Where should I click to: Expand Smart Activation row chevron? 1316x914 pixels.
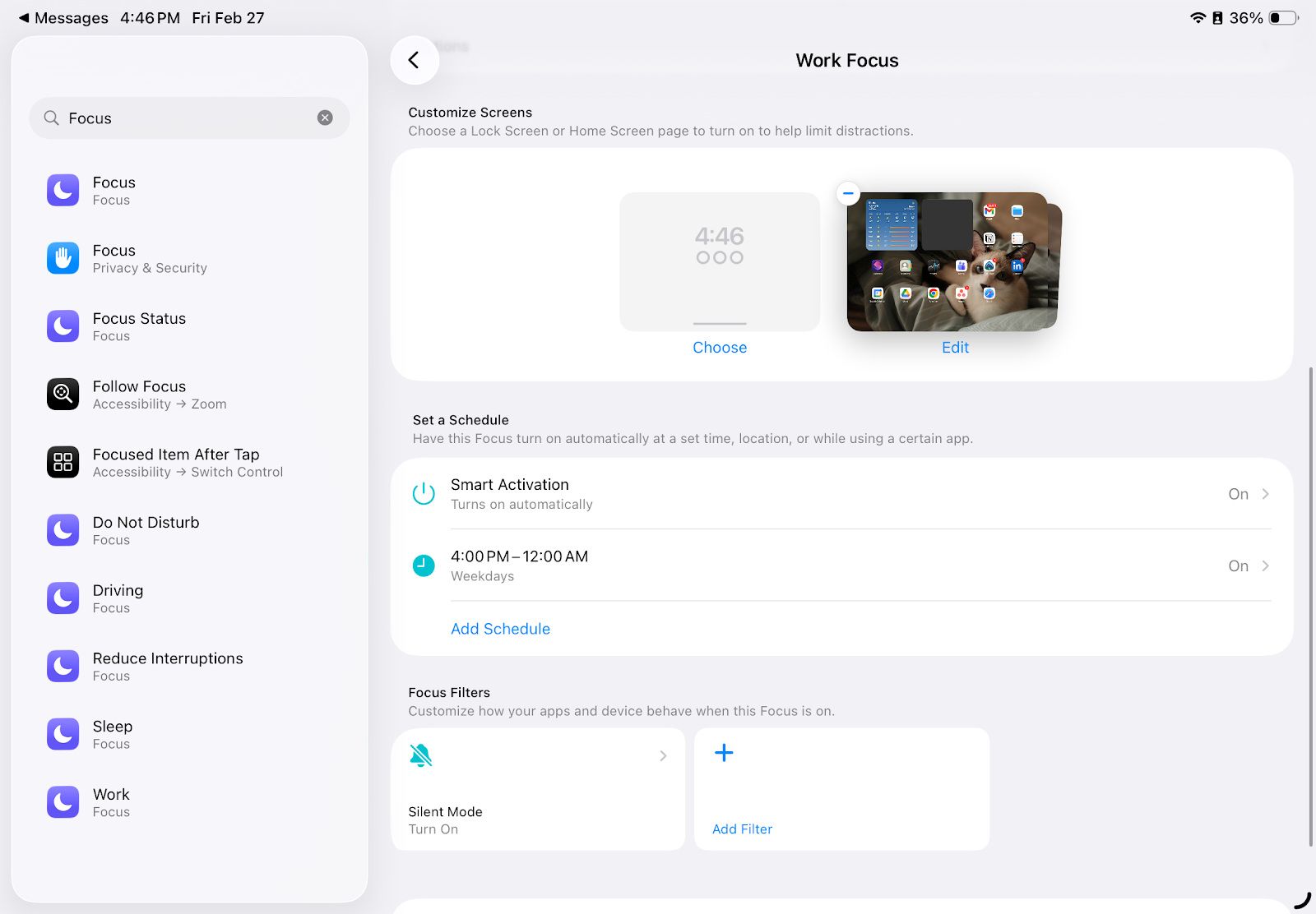pos(1266,494)
